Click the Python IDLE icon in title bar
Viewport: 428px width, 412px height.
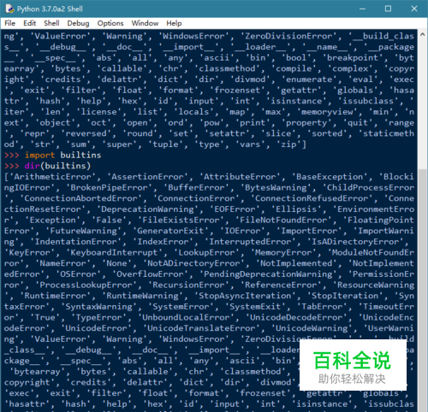point(9,9)
